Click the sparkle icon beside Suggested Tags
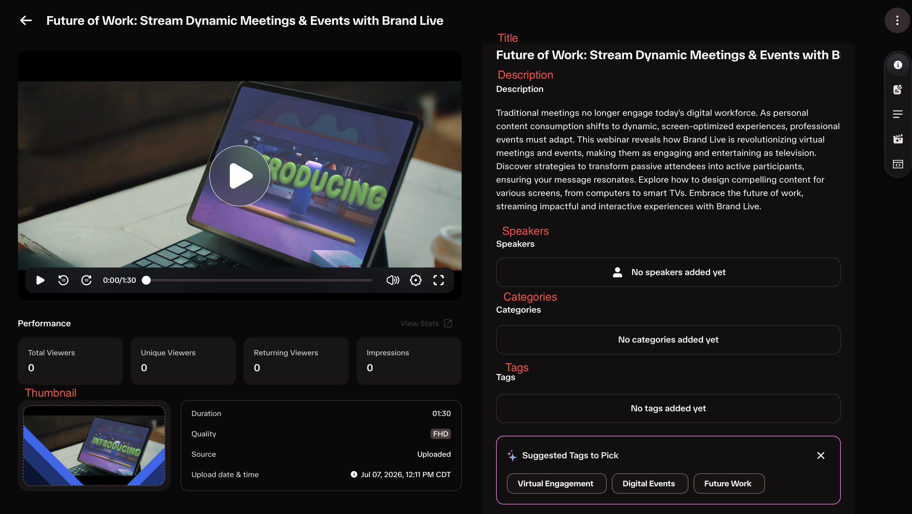 [512, 455]
